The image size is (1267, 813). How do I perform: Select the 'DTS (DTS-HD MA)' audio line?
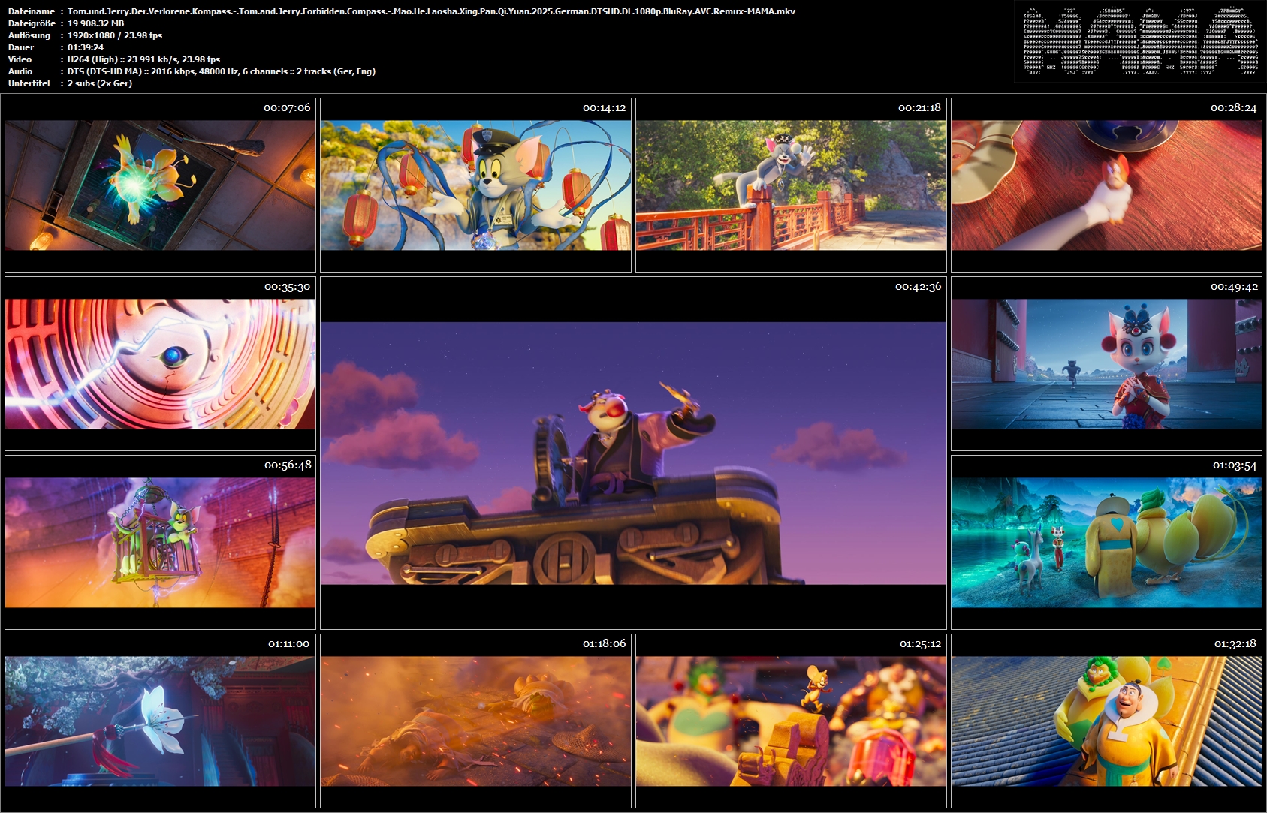point(222,71)
